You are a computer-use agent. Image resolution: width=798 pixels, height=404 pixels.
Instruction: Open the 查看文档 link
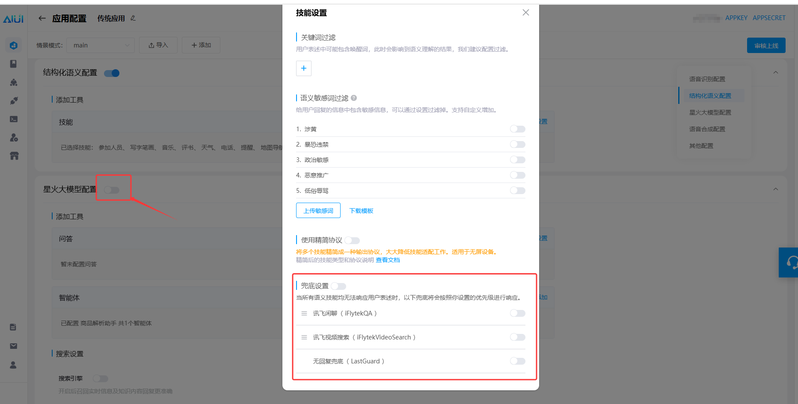[x=388, y=260]
